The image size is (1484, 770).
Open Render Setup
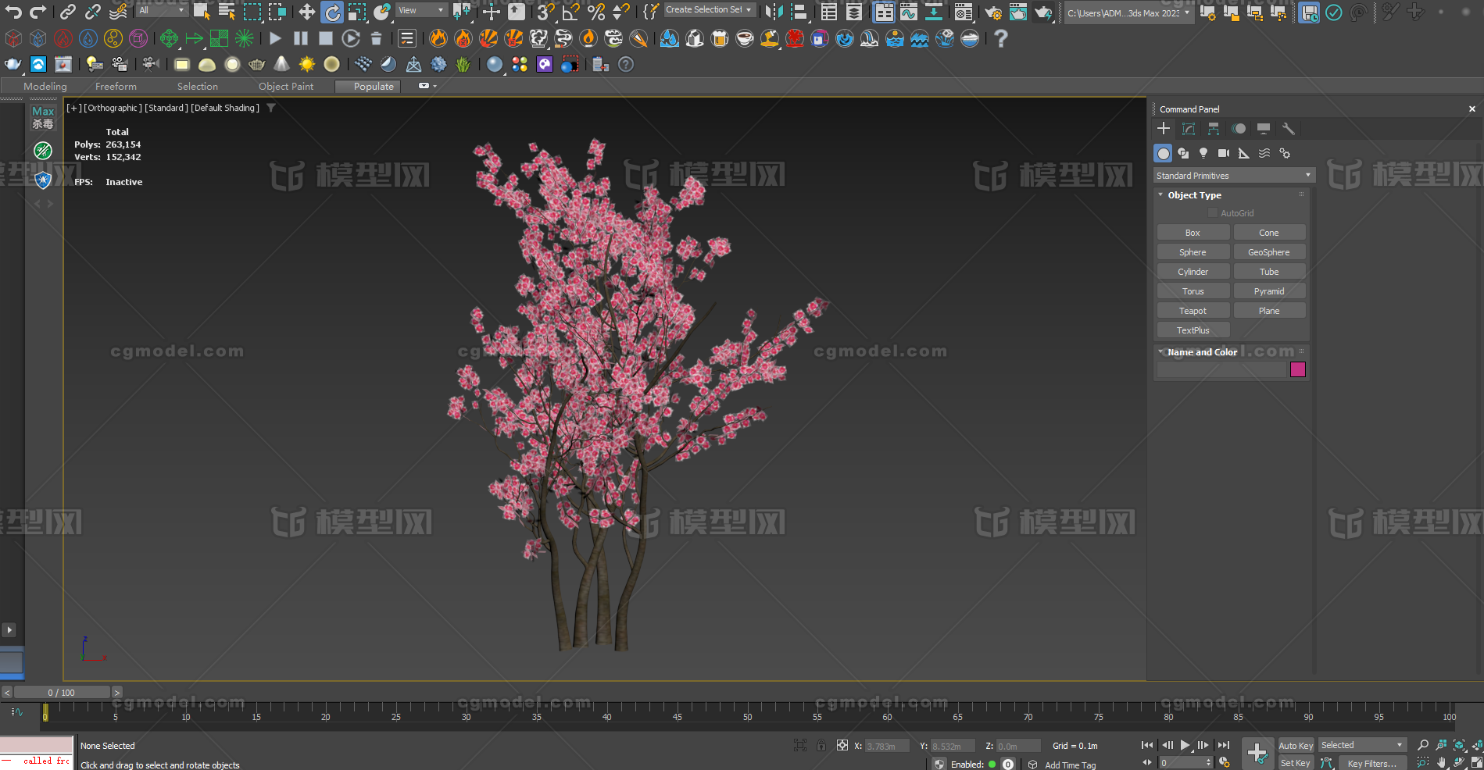tap(994, 10)
